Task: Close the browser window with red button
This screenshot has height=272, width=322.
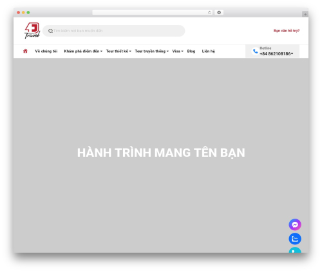Action: (19, 12)
